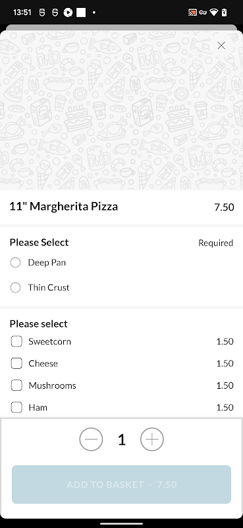Tap the cast icon in status bar
The height and width of the screenshot is (528, 243).
(192, 13)
